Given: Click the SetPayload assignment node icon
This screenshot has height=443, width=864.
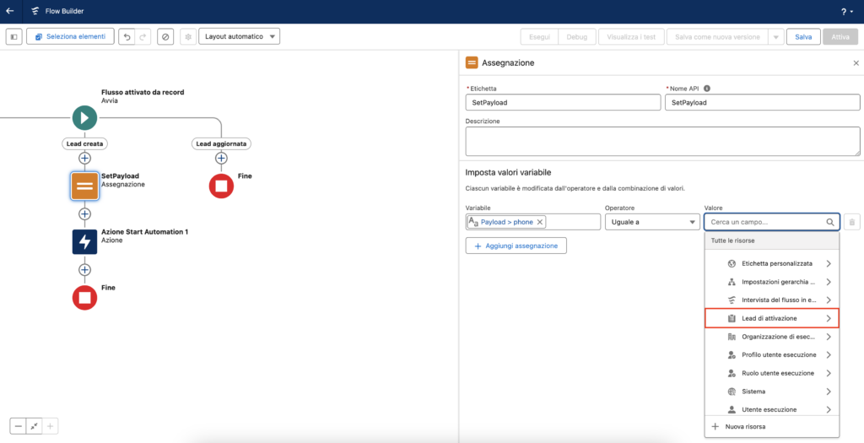Looking at the screenshot, I should tap(84, 186).
